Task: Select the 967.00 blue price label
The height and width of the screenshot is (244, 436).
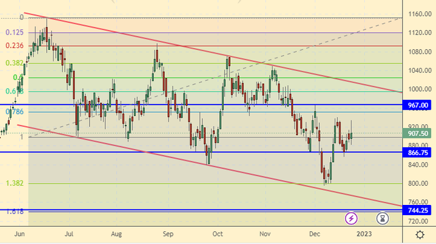Action: click(x=417, y=105)
